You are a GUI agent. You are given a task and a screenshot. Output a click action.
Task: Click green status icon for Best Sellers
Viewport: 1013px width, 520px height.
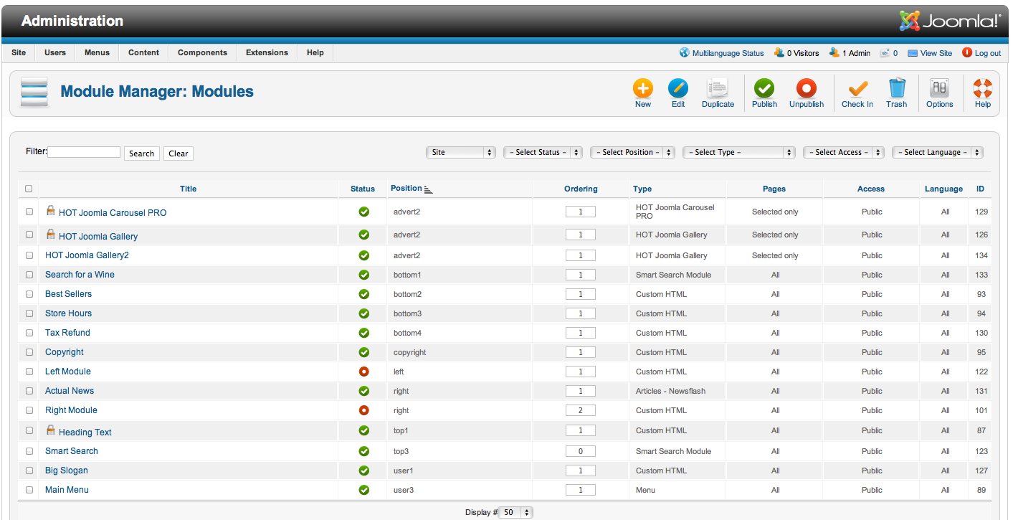click(363, 294)
